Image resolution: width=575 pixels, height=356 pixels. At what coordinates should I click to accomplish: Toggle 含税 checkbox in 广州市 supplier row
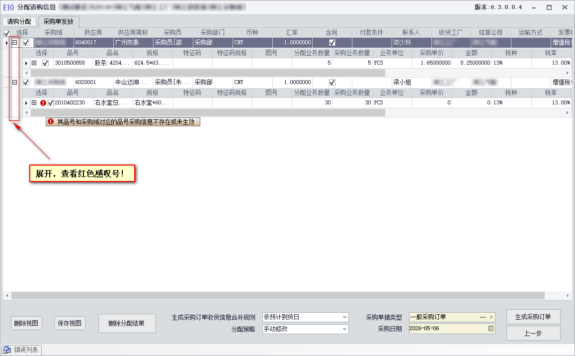pyautogui.click(x=332, y=43)
